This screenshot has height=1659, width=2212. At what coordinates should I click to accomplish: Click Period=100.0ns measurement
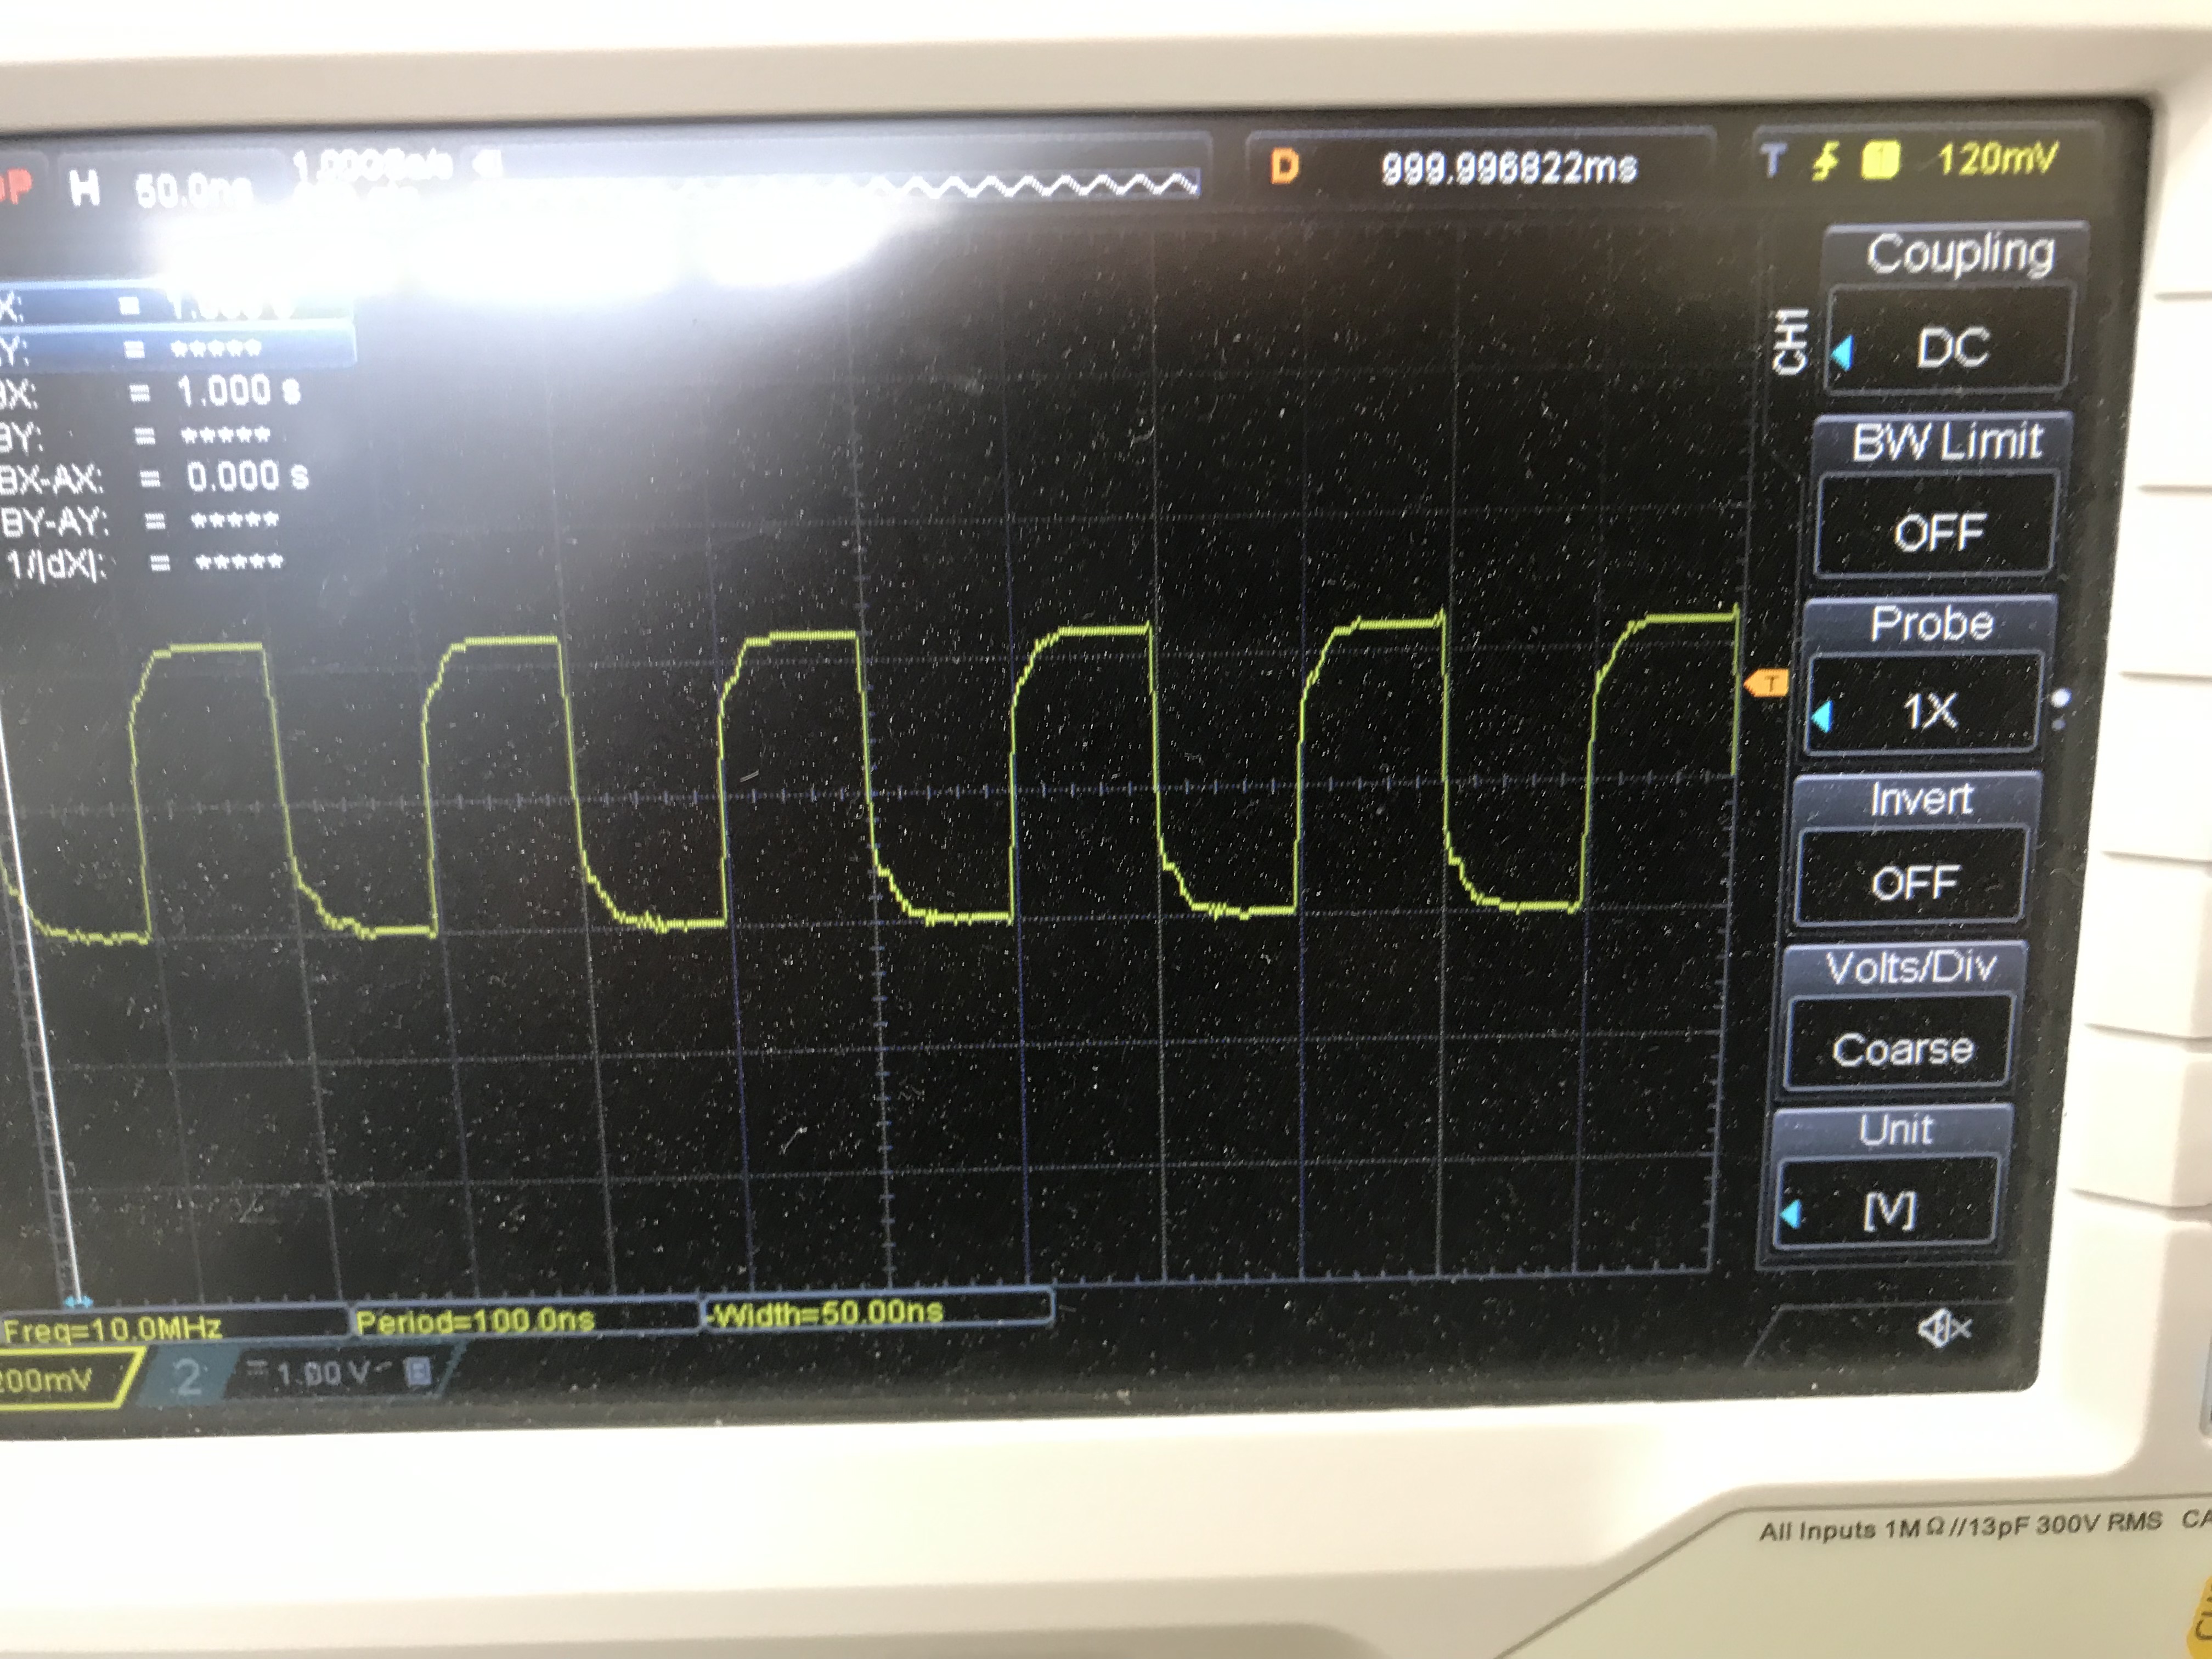[475, 1320]
